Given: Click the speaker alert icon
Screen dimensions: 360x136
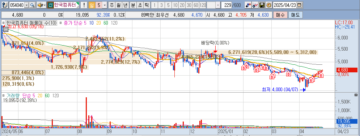Looking at the screenshot, I should [40, 5].
